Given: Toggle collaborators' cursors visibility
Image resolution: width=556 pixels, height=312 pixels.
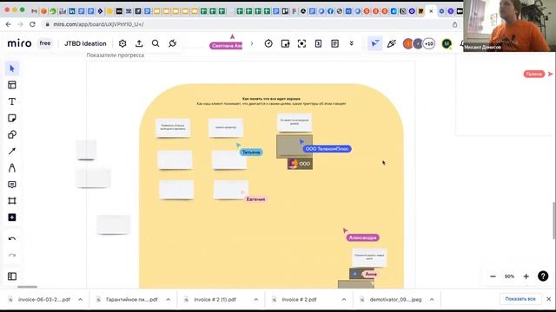Looking at the screenshot, I should click(x=374, y=43).
